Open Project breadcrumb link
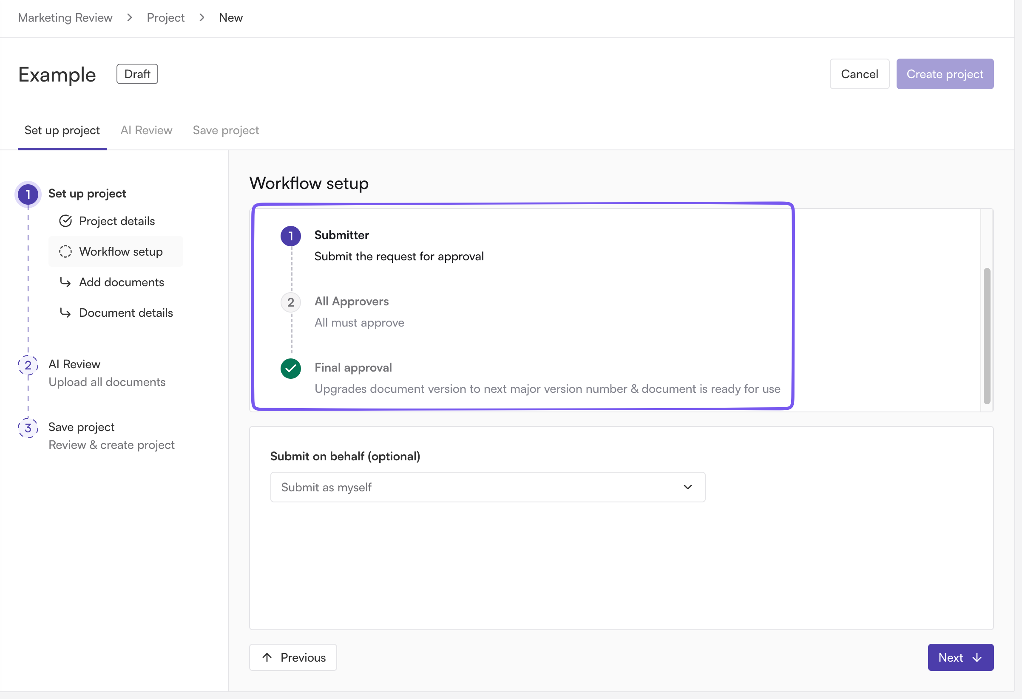Image resolution: width=1022 pixels, height=699 pixels. (x=165, y=17)
